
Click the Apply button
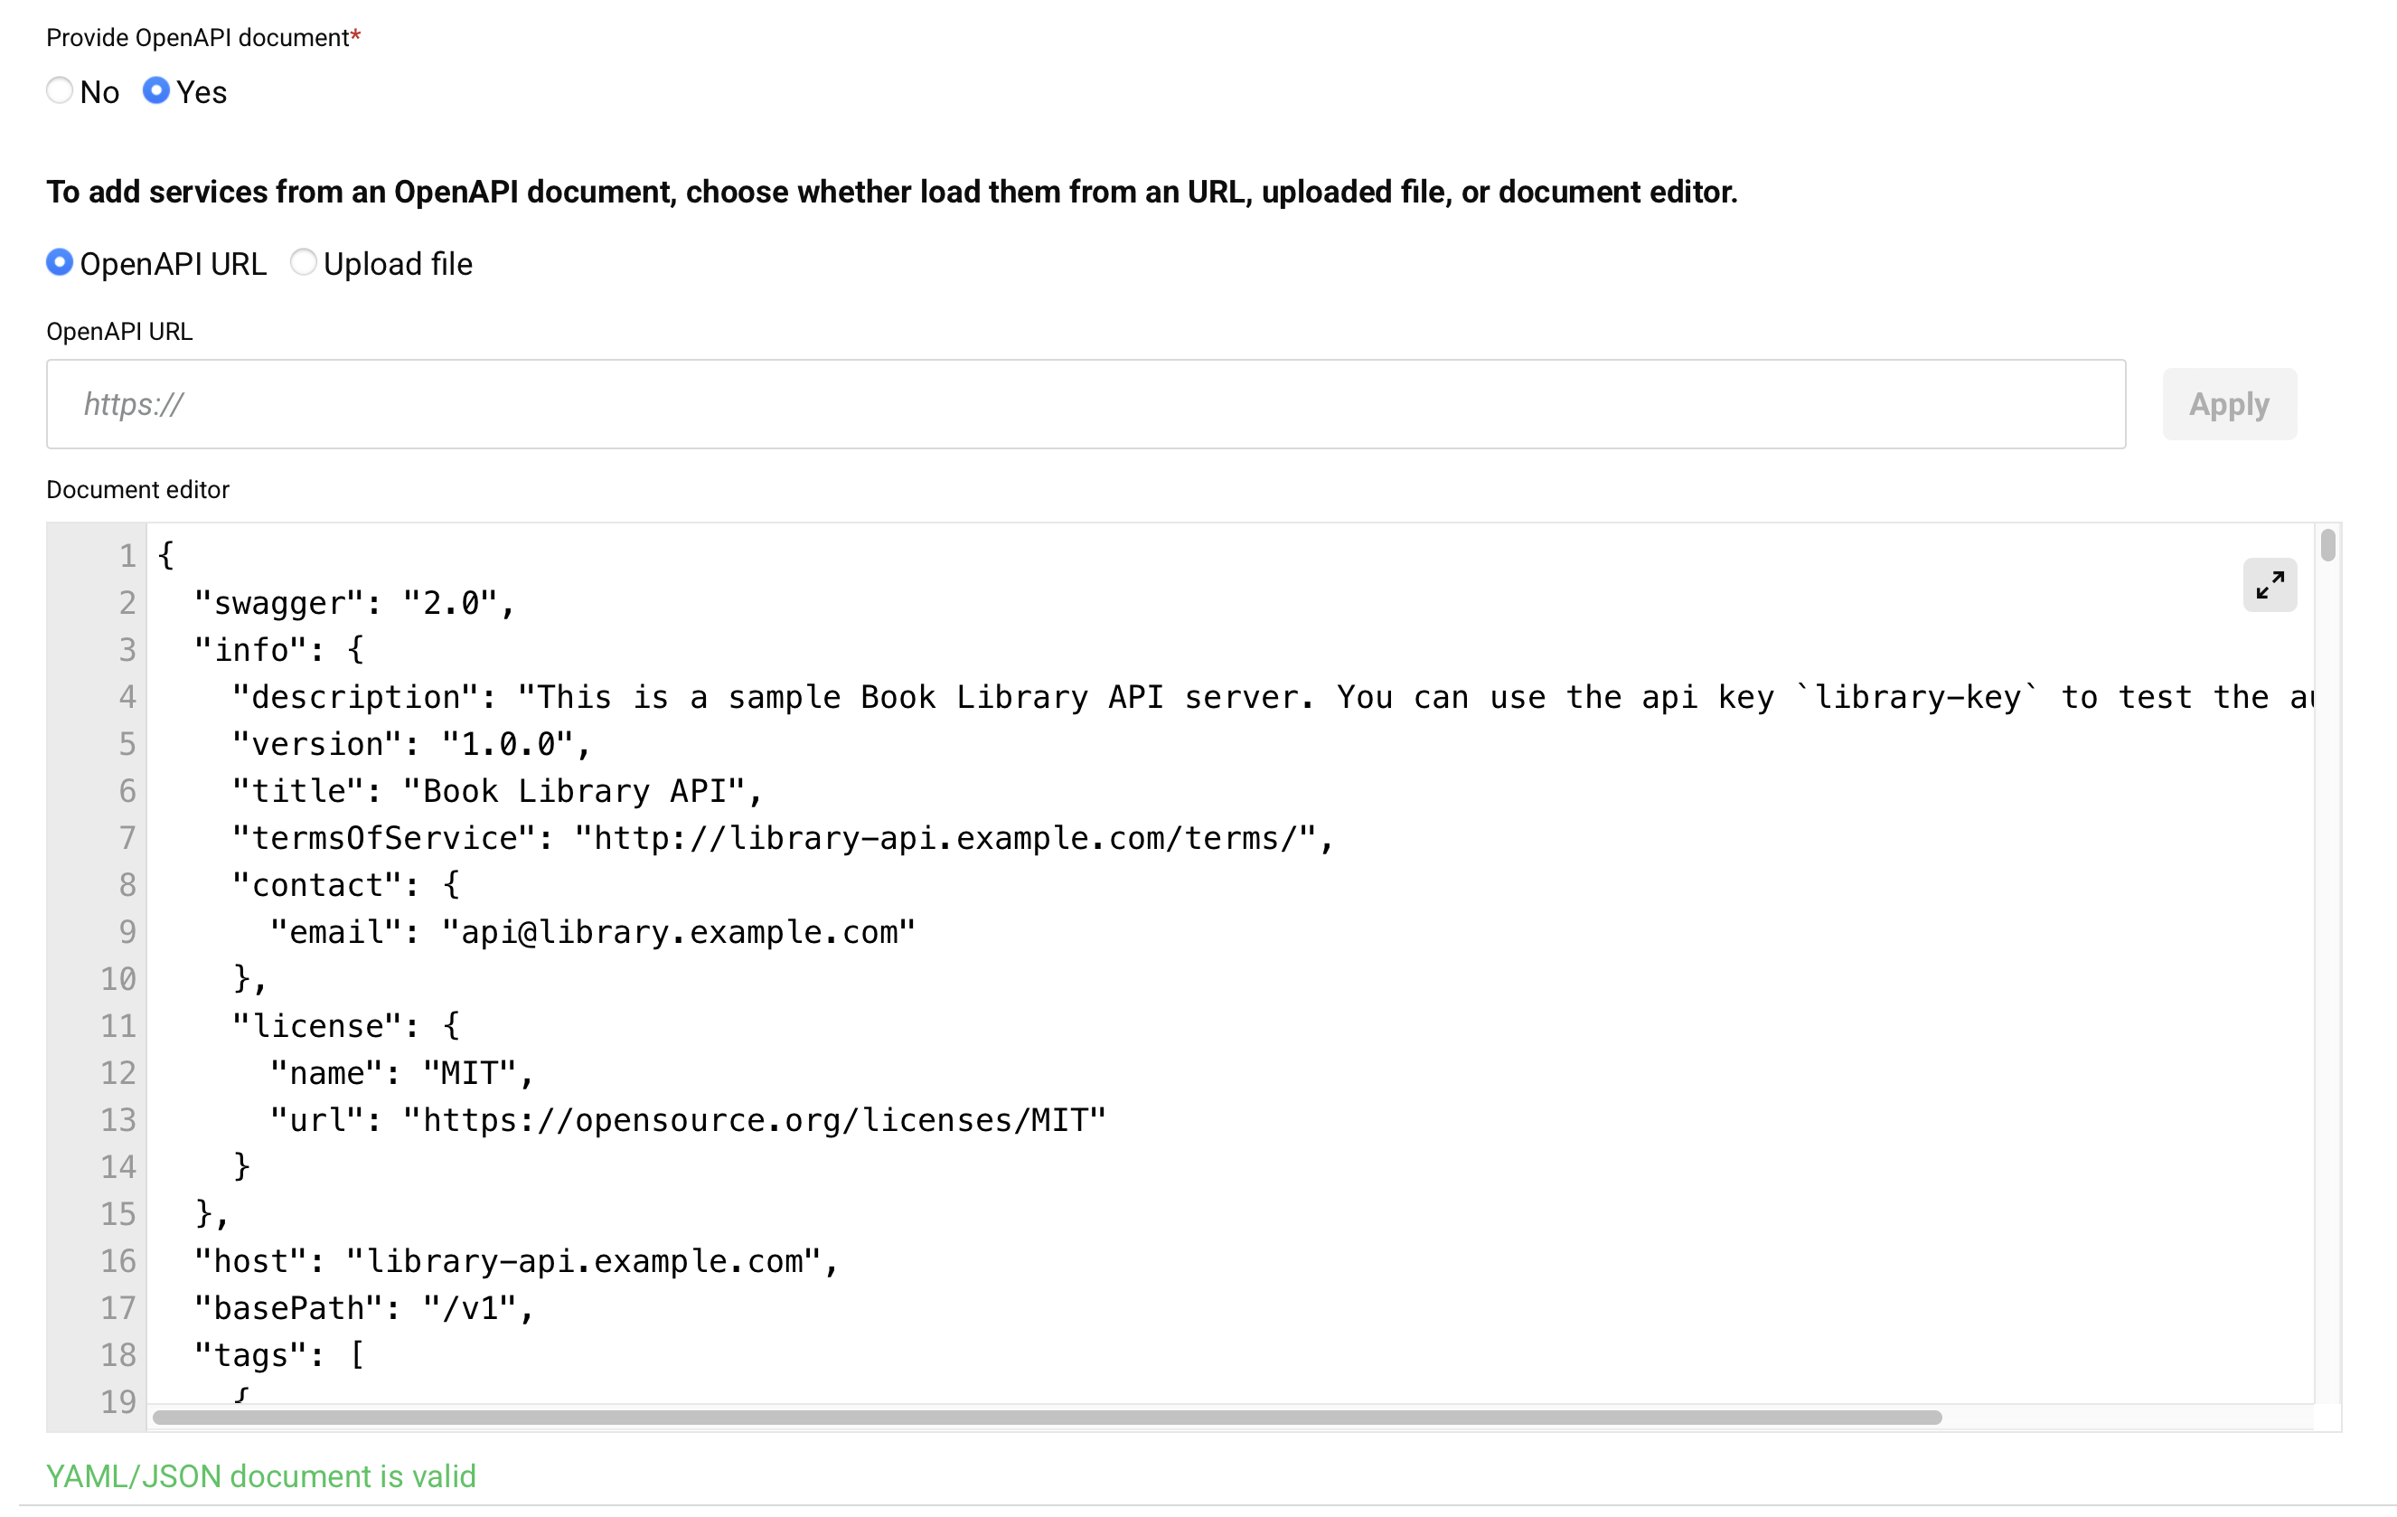point(2229,404)
